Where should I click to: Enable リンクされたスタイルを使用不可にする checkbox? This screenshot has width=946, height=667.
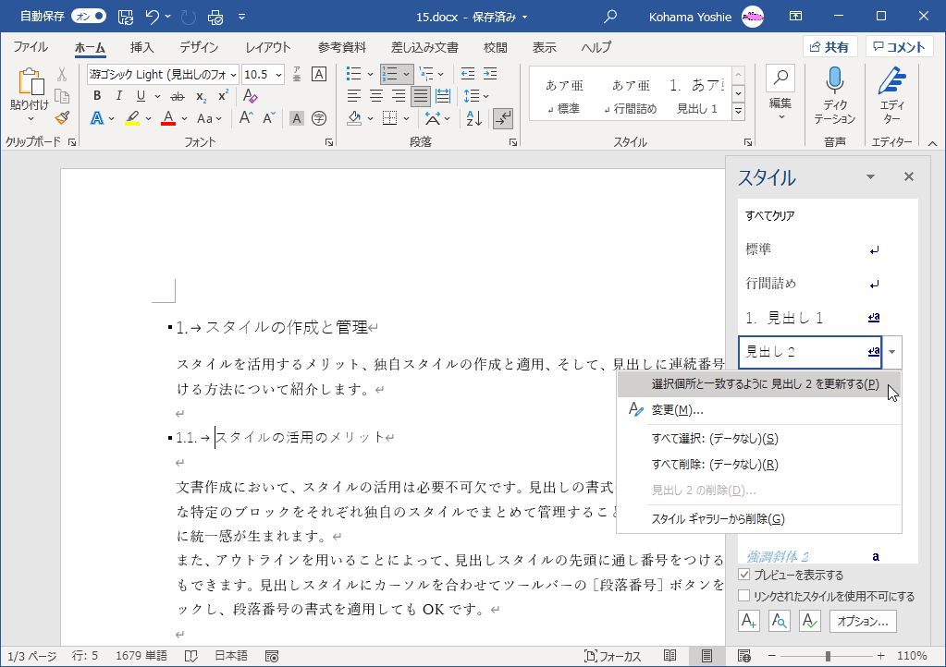pos(745,596)
